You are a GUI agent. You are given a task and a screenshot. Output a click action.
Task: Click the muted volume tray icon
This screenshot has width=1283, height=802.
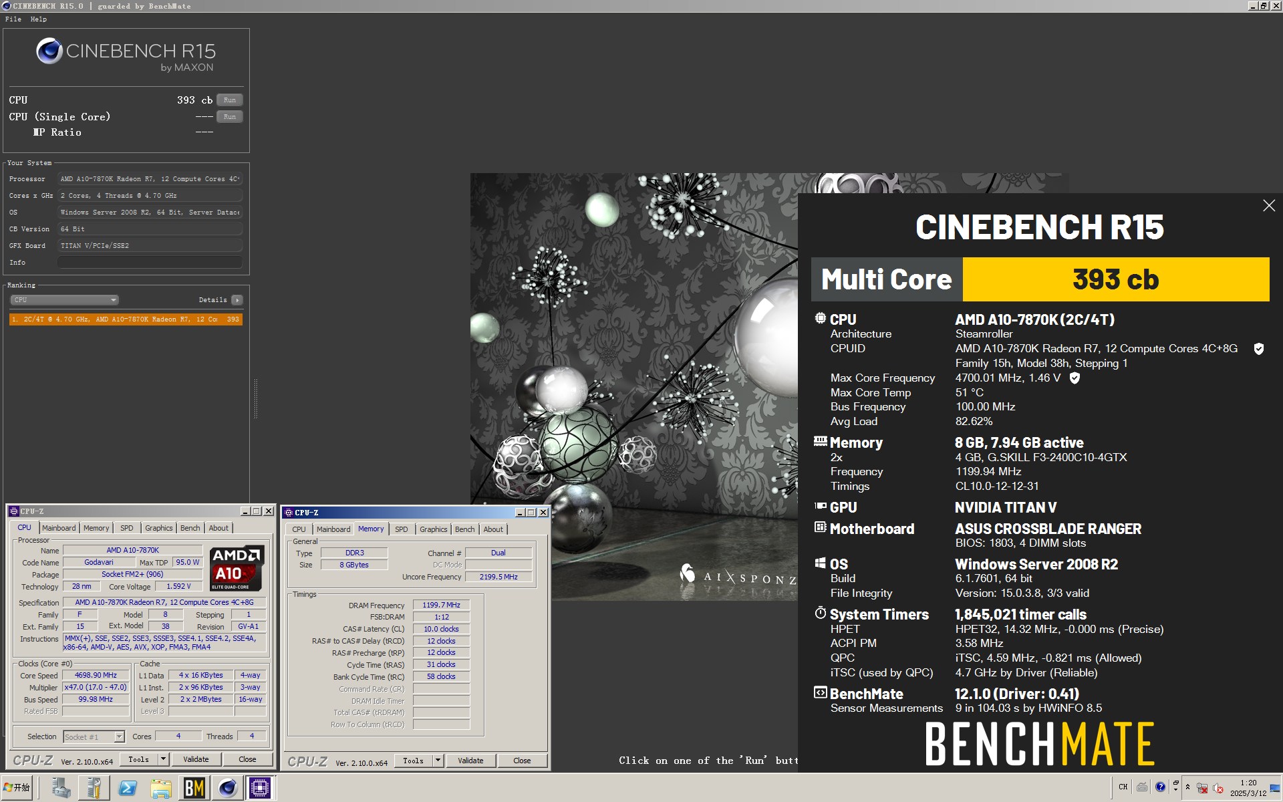coord(1218,789)
